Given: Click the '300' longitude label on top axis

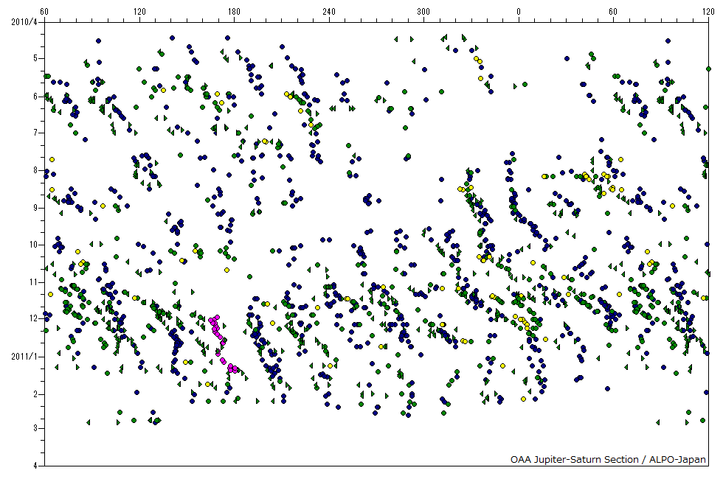Looking at the screenshot, I should point(423,12).
